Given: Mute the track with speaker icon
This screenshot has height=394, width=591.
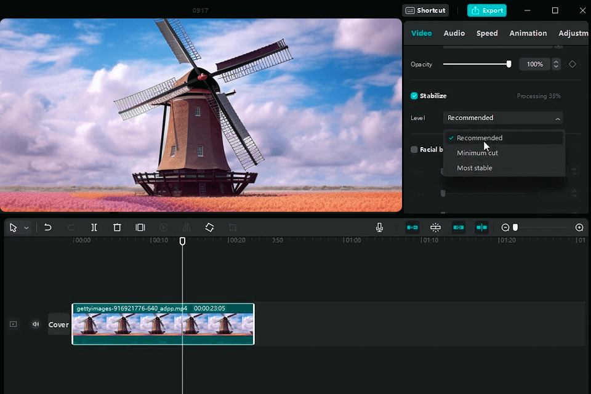Looking at the screenshot, I should click(x=36, y=324).
